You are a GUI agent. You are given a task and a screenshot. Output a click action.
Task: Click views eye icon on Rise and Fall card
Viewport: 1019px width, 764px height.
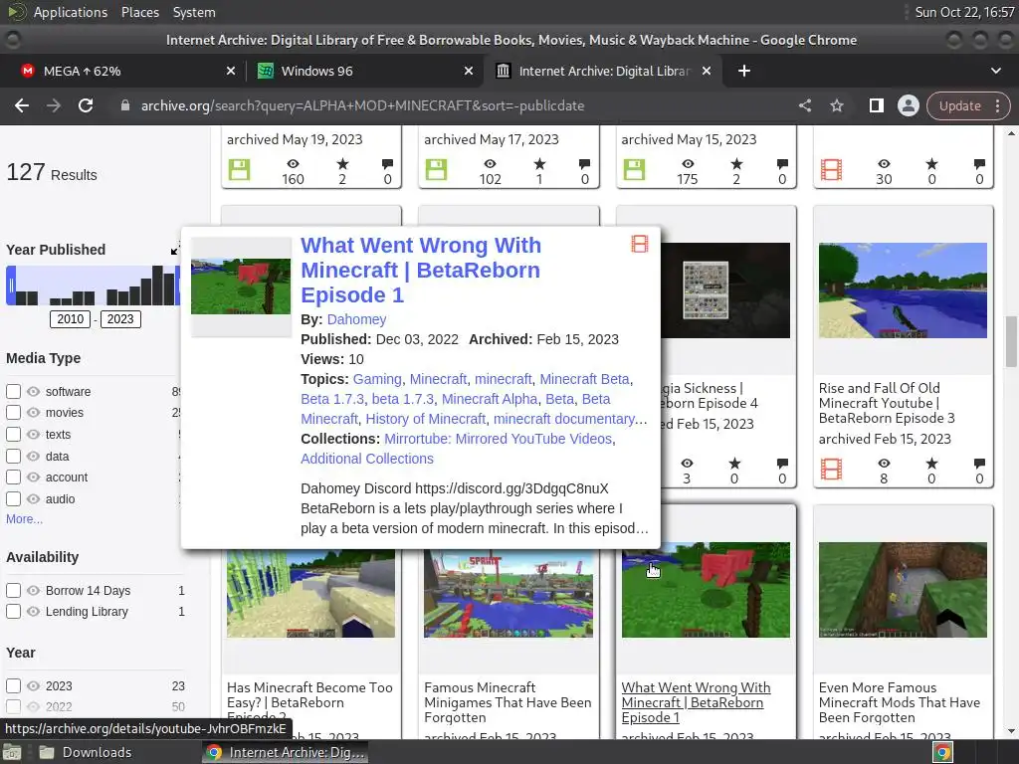(884, 464)
